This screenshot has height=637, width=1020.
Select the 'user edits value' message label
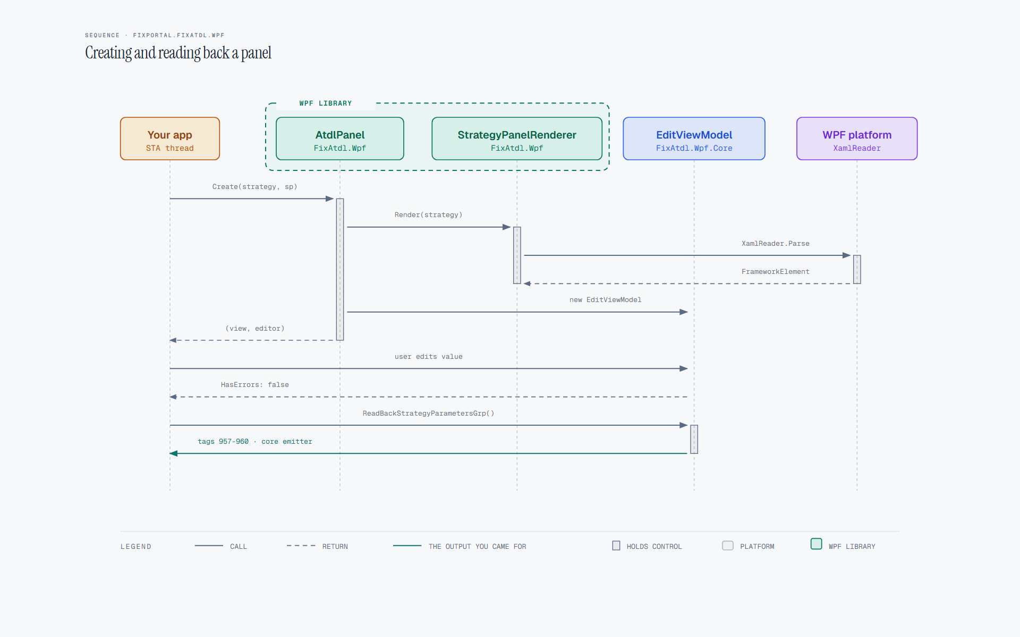[428, 357]
